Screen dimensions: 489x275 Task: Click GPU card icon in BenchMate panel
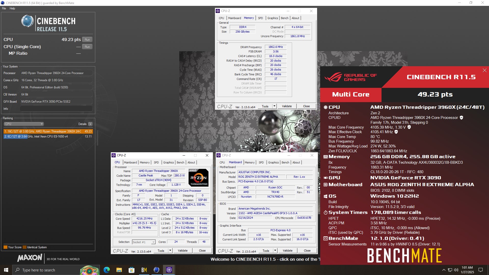point(325,178)
